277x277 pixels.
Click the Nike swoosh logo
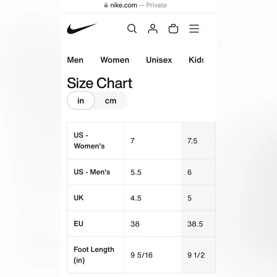(82, 29)
